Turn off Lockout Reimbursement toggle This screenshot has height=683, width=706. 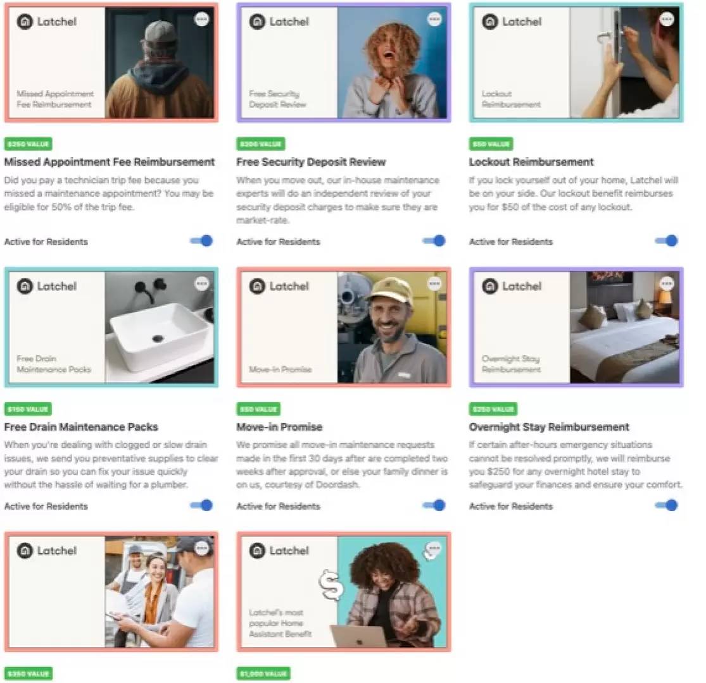click(667, 241)
